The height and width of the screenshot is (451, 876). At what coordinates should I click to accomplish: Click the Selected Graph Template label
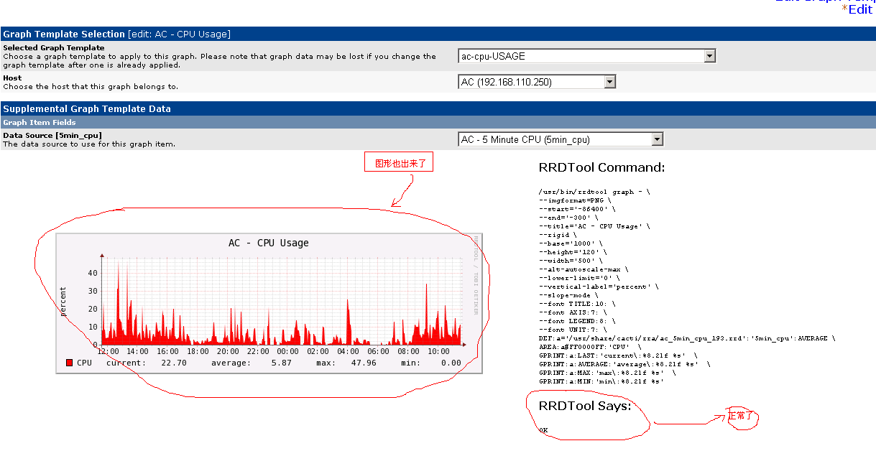point(54,47)
